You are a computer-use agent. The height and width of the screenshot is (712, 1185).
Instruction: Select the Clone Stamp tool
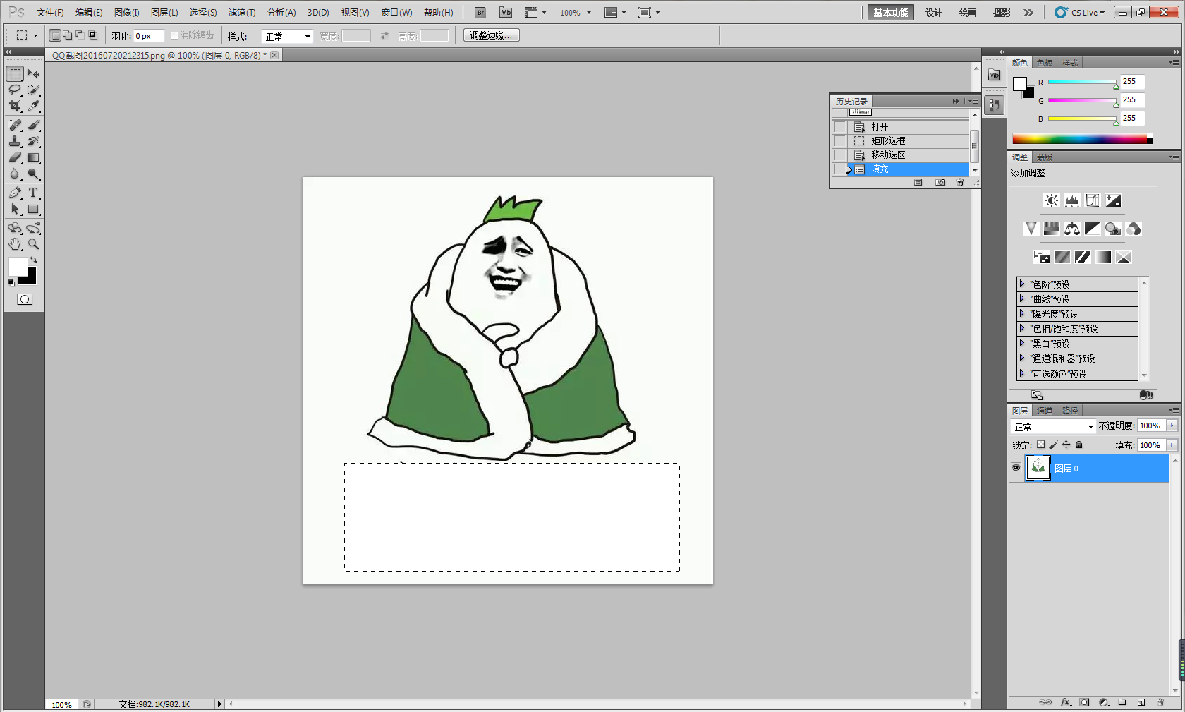(15, 141)
